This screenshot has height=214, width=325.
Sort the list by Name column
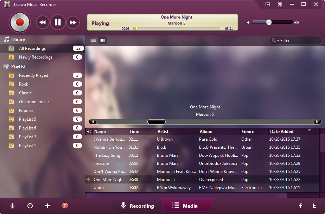coord(110,132)
